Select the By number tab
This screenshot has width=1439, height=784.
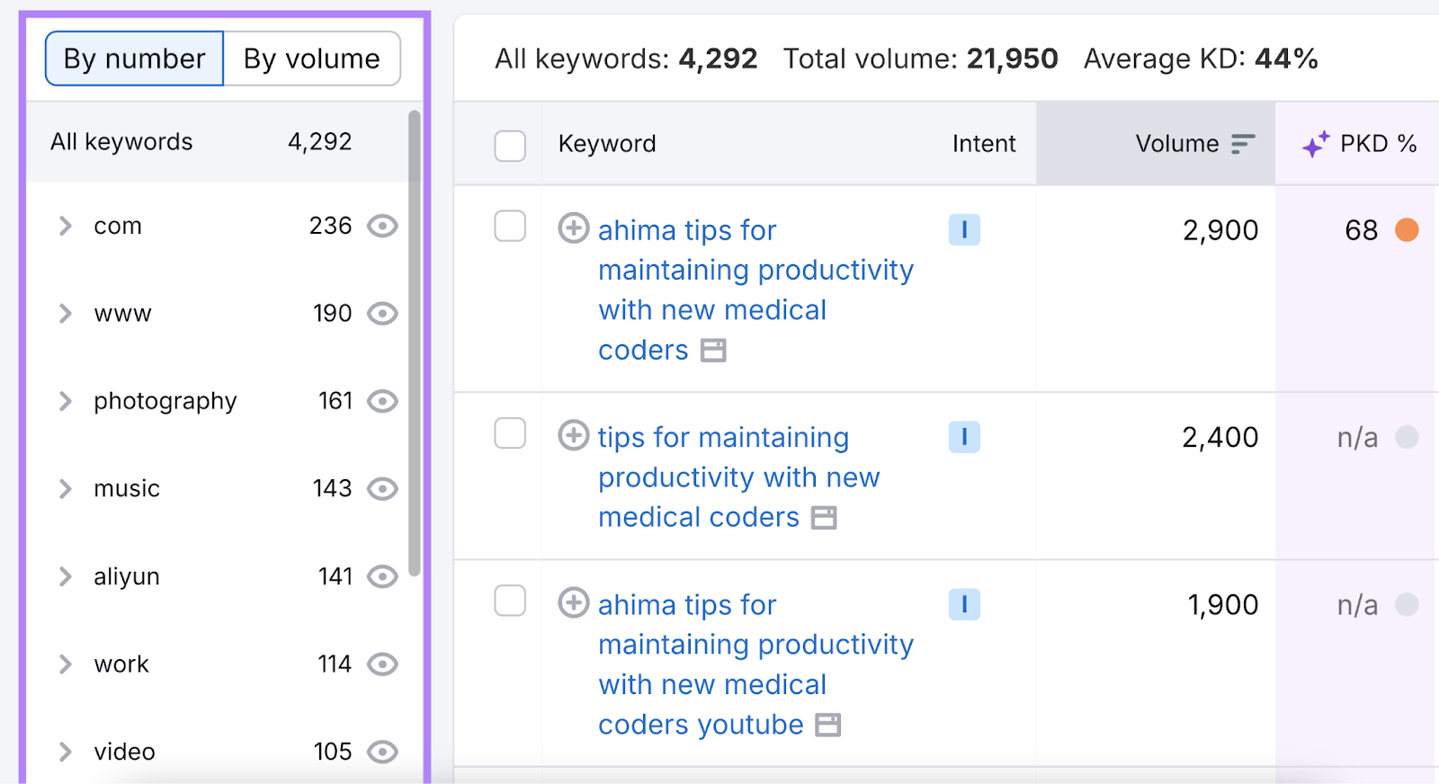point(133,58)
